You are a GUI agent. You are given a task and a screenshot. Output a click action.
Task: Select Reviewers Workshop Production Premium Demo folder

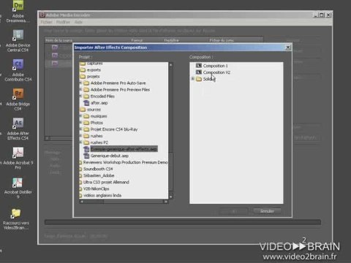pyautogui.click(x=125, y=162)
